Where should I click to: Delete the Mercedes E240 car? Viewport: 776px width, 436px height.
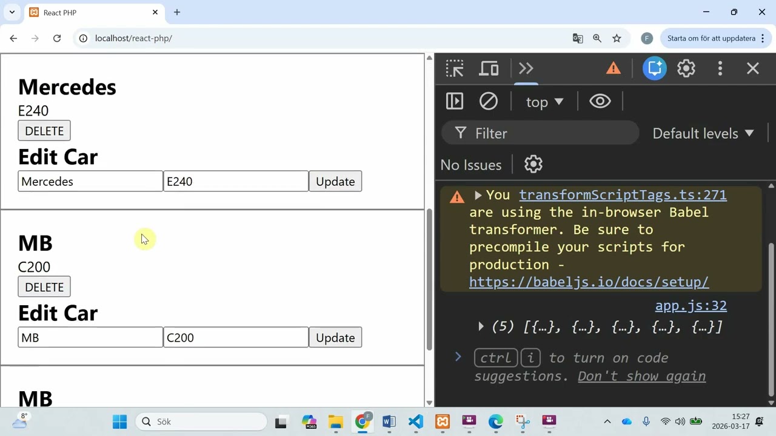[44, 131]
